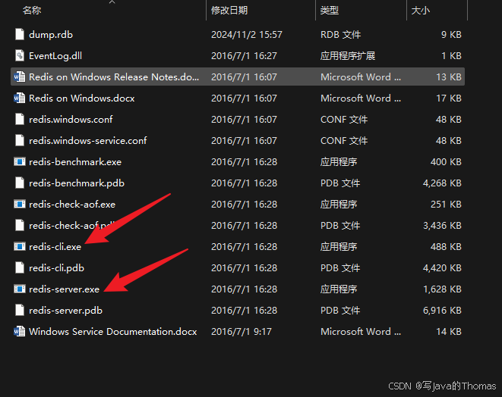The image size is (502, 397).
Task: Click the 14 KB size cell
Action: pos(449,332)
